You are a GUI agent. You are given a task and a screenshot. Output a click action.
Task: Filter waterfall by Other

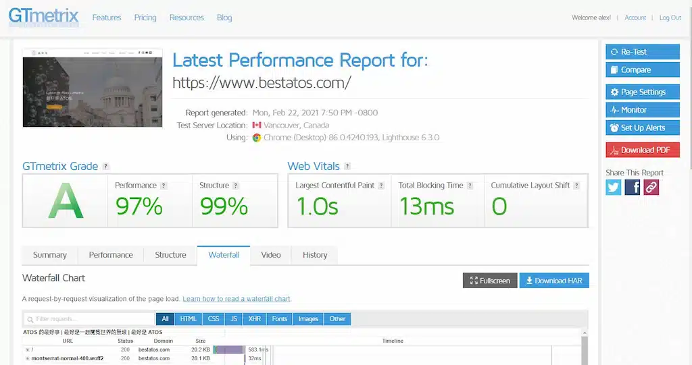pyautogui.click(x=337, y=318)
